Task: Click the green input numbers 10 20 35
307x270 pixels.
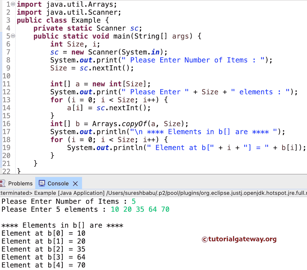Action: (127, 209)
